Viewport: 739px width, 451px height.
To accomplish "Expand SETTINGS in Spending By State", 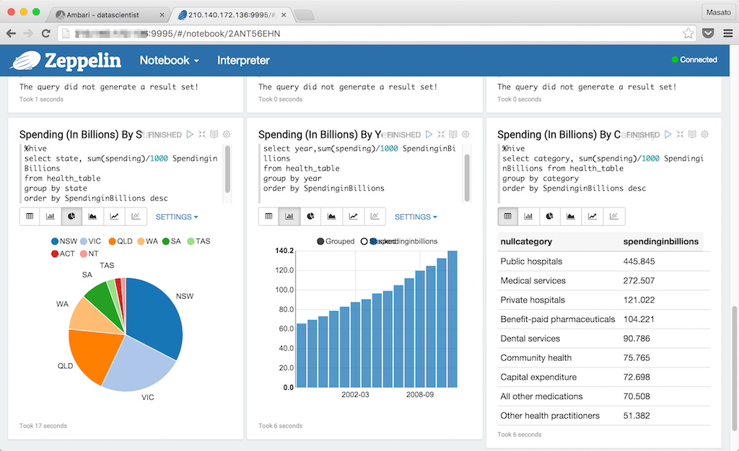I will 177,217.
